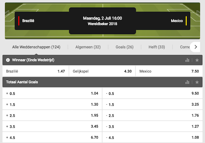
Task: Pick under 0.5 goals at 9.50
Action: point(152,93)
